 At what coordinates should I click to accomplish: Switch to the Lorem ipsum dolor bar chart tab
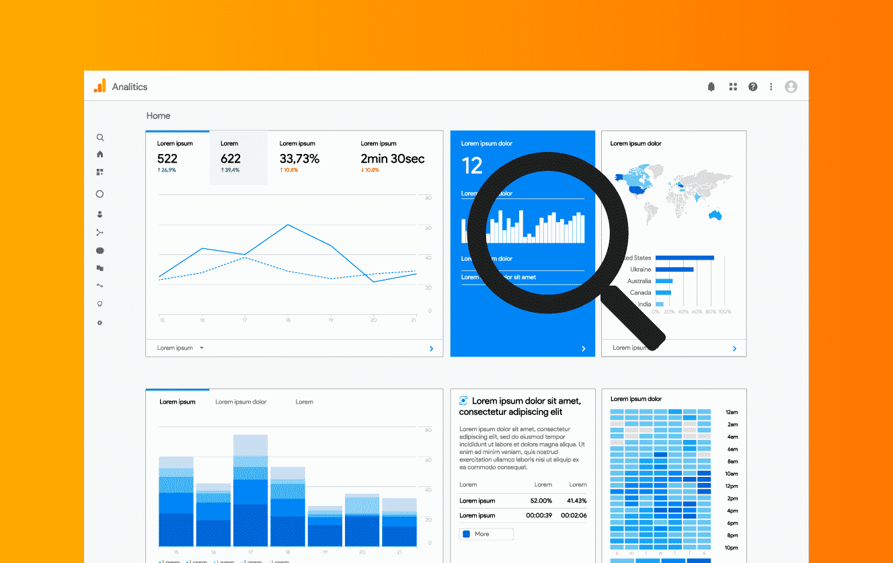click(241, 402)
